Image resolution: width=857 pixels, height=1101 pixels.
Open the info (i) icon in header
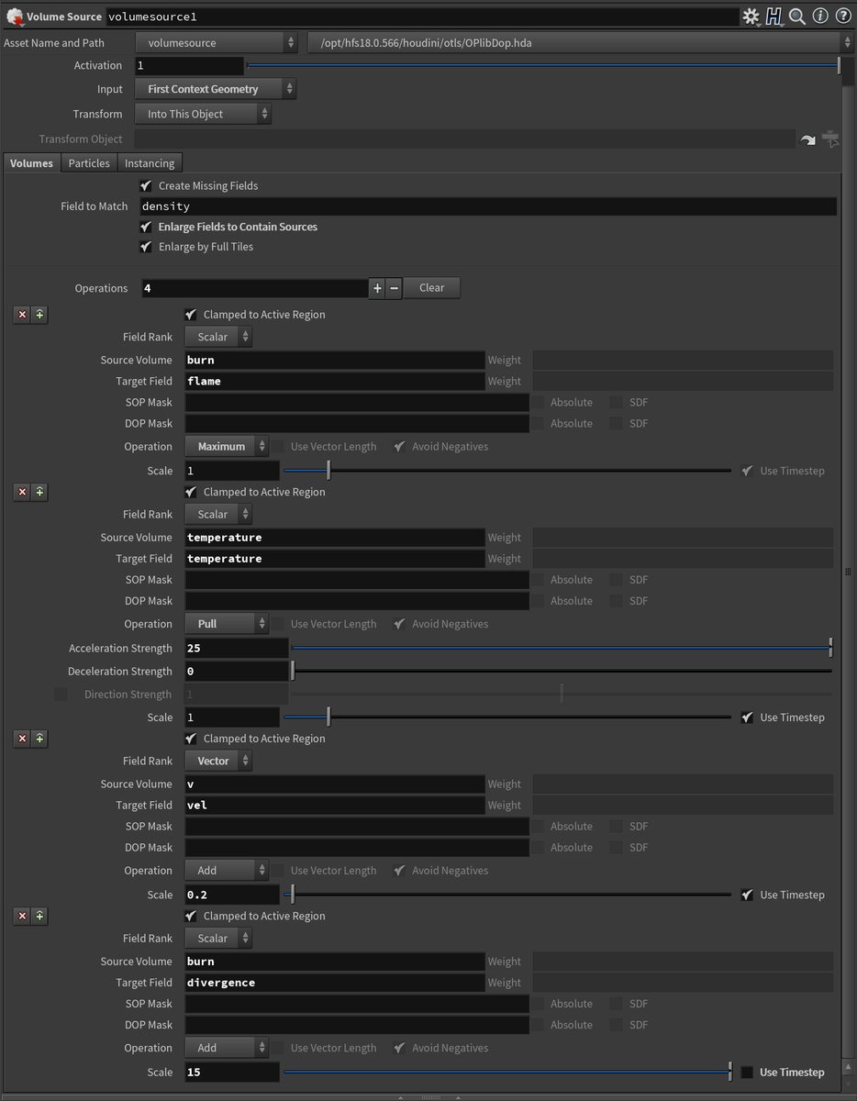(820, 17)
